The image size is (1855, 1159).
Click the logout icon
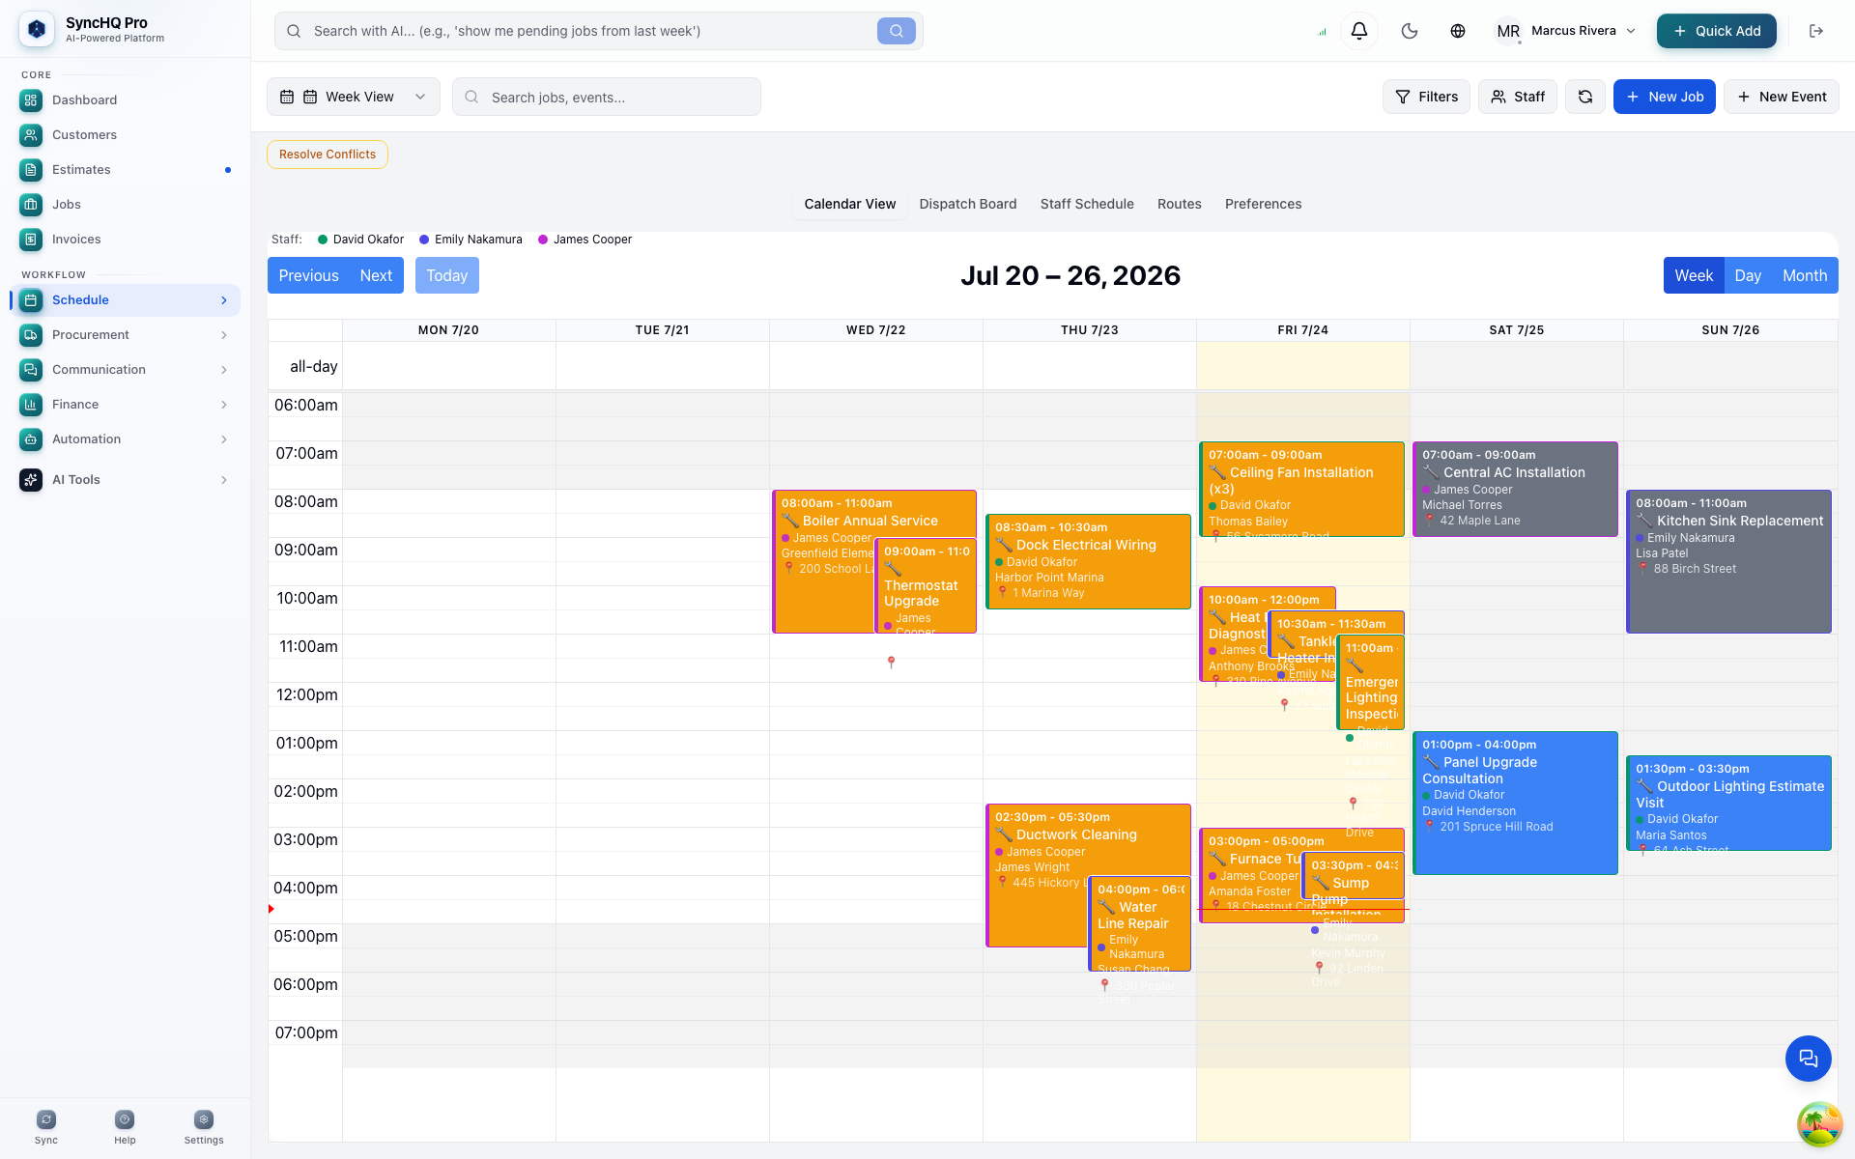point(1815,31)
